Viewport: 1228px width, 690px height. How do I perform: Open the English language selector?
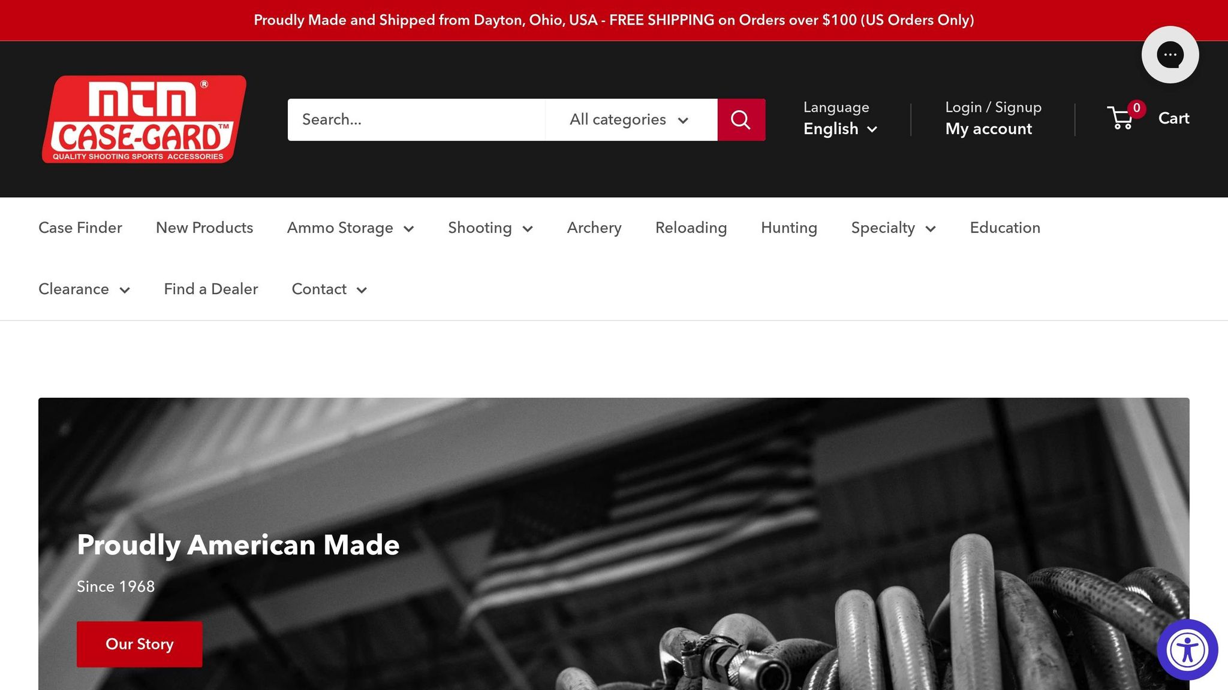coord(840,129)
